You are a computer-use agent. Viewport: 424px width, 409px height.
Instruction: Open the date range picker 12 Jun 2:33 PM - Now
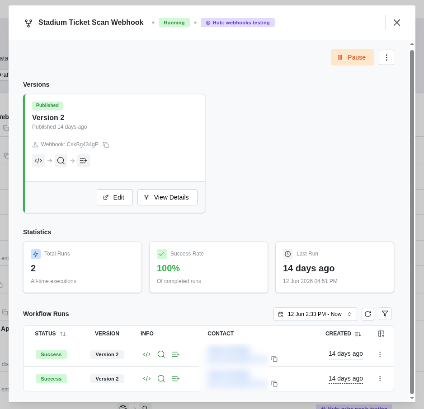click(315, 314)
